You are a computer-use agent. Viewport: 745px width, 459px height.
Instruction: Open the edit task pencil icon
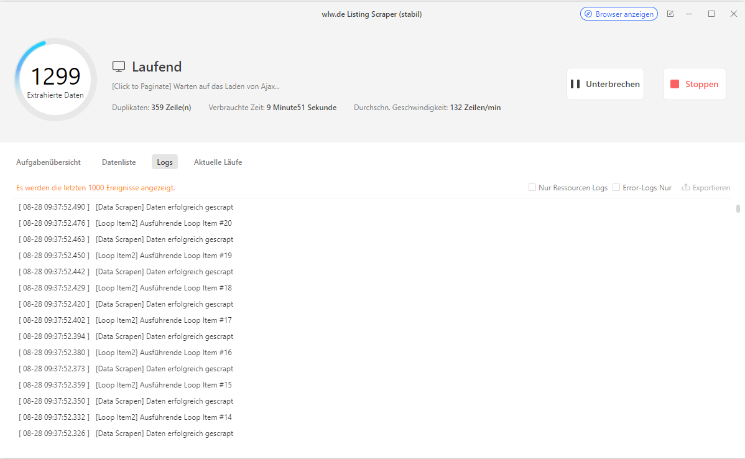tap(670, 14)
